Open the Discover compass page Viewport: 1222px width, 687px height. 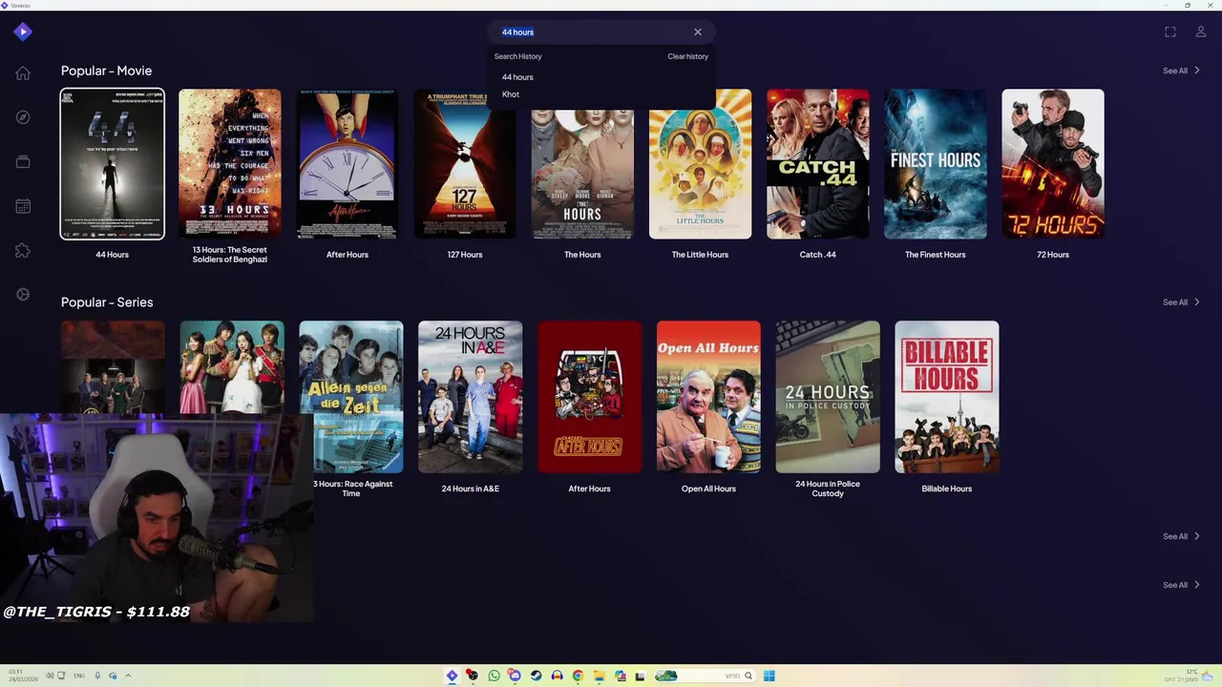23,117
